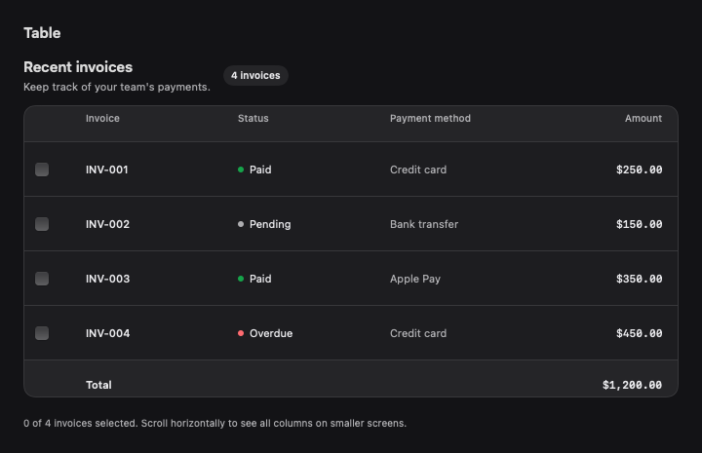702x453 pixels.
Task: Click the Paid status of INV-001
Action: 254,170
